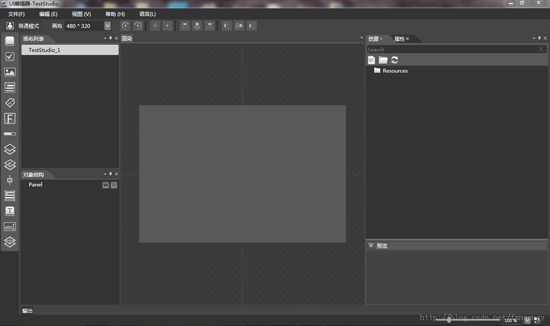This screenshot has height=326, width=550.
Task: Open zoom percentage dropdown arrow
Action: pyautogui.click(x=527, y=320)
